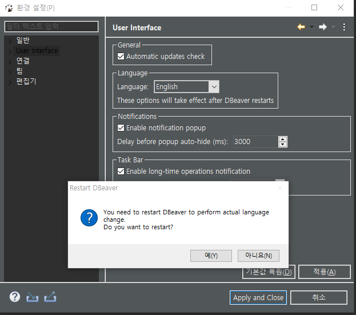Click the 적용(A) apply button

[325, 272]
